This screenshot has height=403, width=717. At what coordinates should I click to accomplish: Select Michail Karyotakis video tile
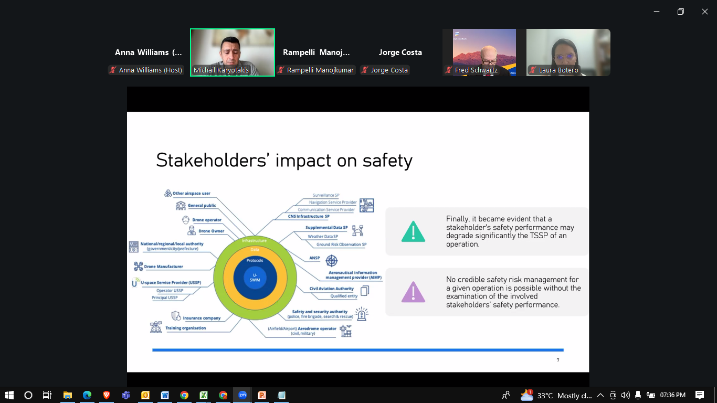click(x=233, y=52)
